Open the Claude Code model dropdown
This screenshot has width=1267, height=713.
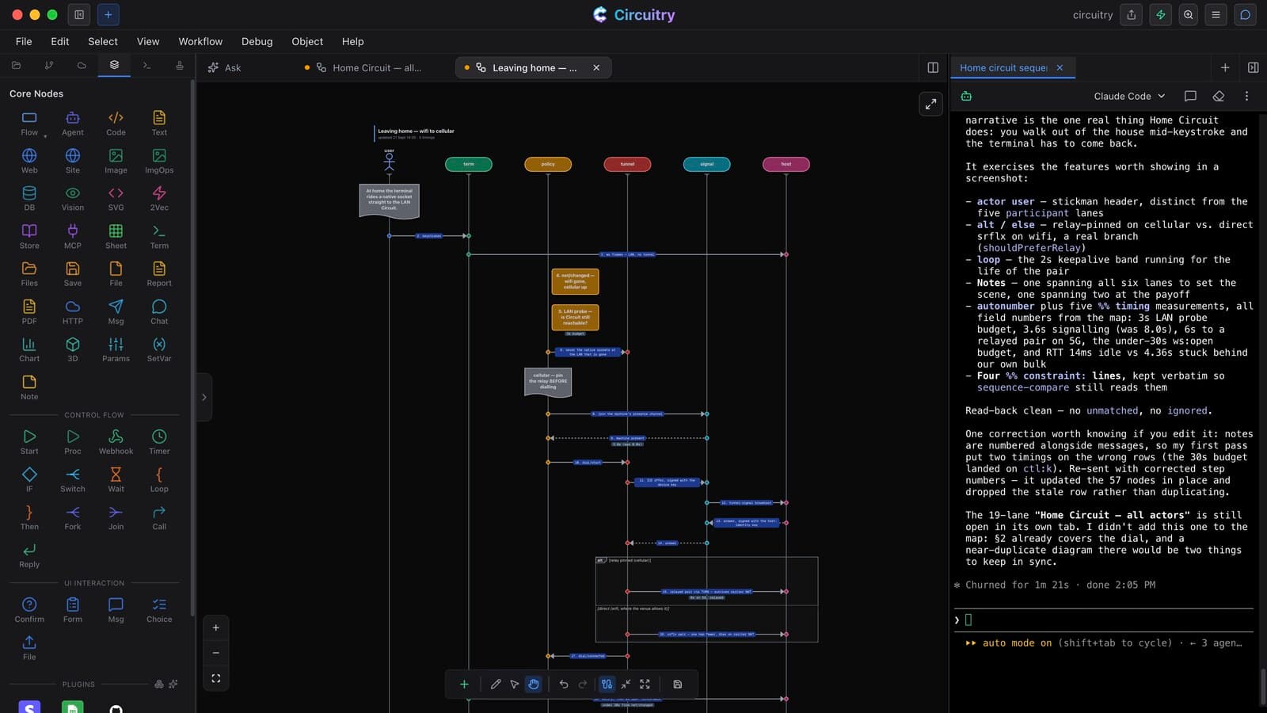tap(1129, 96)
